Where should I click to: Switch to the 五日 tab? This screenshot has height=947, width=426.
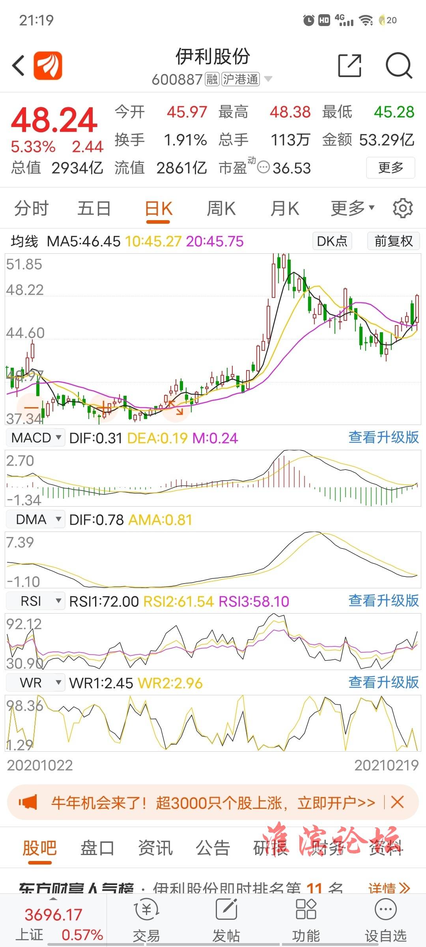pos(94,208)
